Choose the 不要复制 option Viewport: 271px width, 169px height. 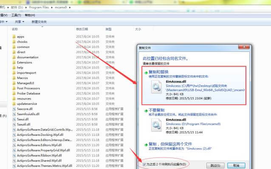point(194,121)
